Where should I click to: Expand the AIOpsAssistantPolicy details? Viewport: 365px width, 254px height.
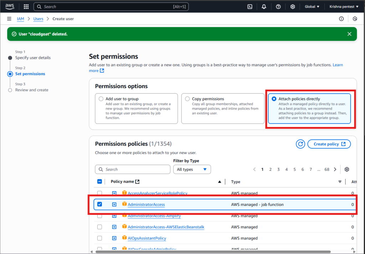tap(114, 238)
